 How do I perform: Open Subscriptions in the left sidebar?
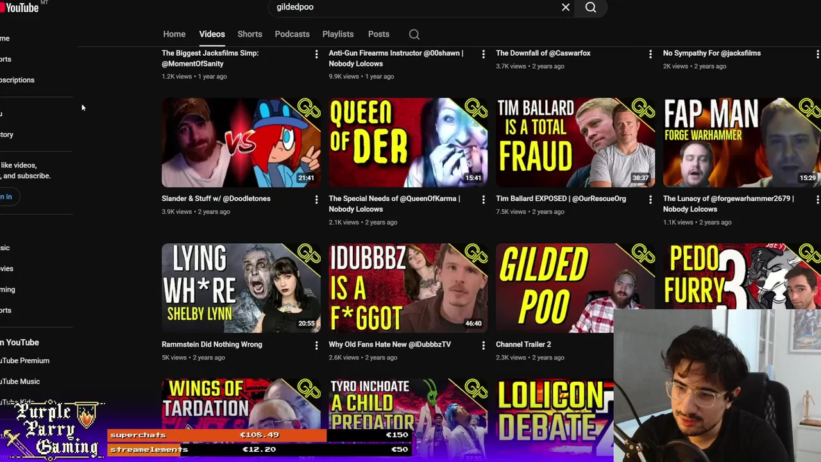point(17,80)
